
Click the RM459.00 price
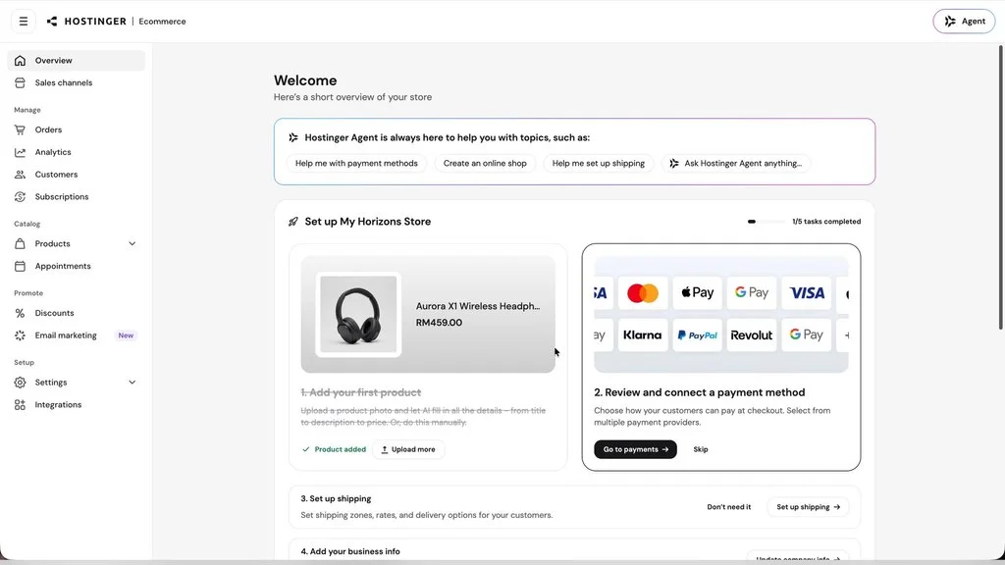439,323
